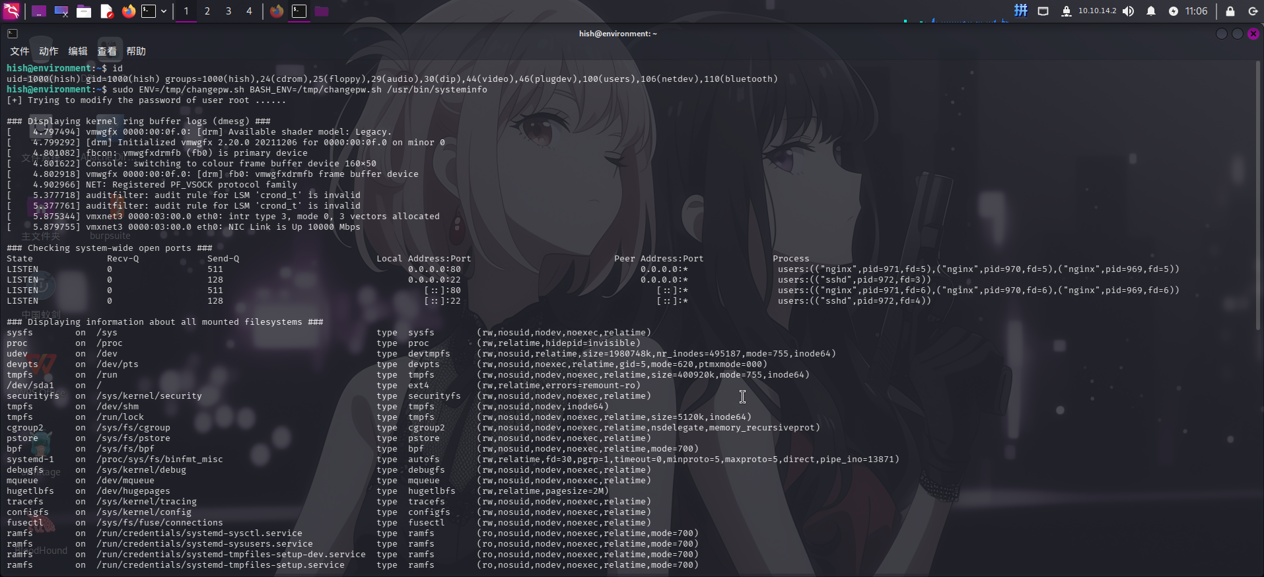Image resolution: width=1264 pixels, height=577 pixels.
Task: Maximize the terminal window
Action: (1238, 34)
